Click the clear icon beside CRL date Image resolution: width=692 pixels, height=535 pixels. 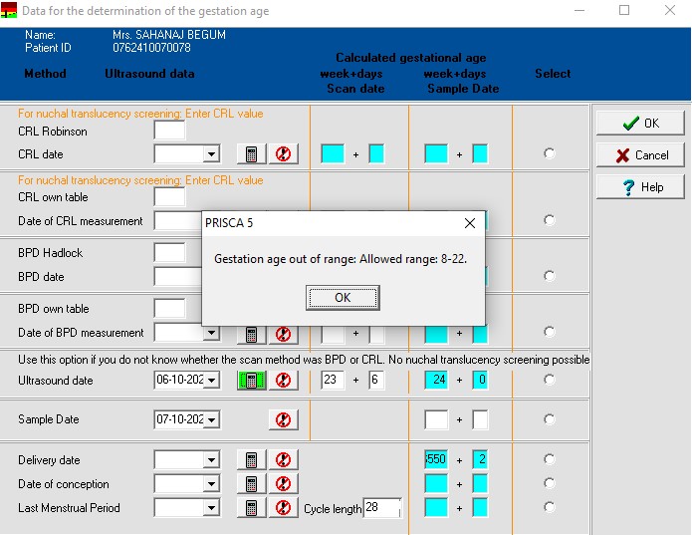[x=283, y=154]
